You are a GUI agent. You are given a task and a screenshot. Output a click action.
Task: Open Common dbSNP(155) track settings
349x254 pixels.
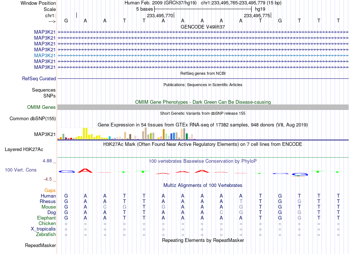point(33,118)
